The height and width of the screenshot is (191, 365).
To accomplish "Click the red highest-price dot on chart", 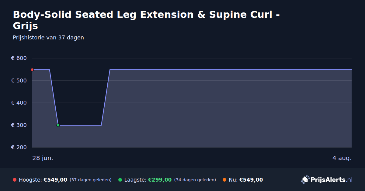I will pos(32,70).
